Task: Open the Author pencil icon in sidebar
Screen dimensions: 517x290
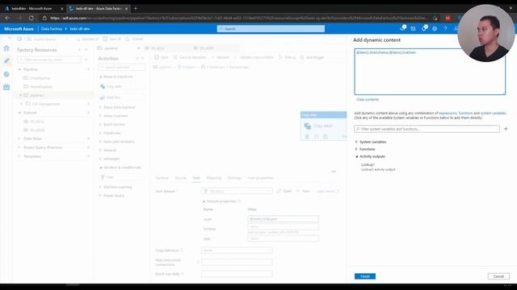Action: tap(6, 61)
